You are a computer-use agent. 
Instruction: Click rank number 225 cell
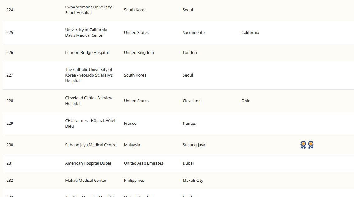coord(10,33)
